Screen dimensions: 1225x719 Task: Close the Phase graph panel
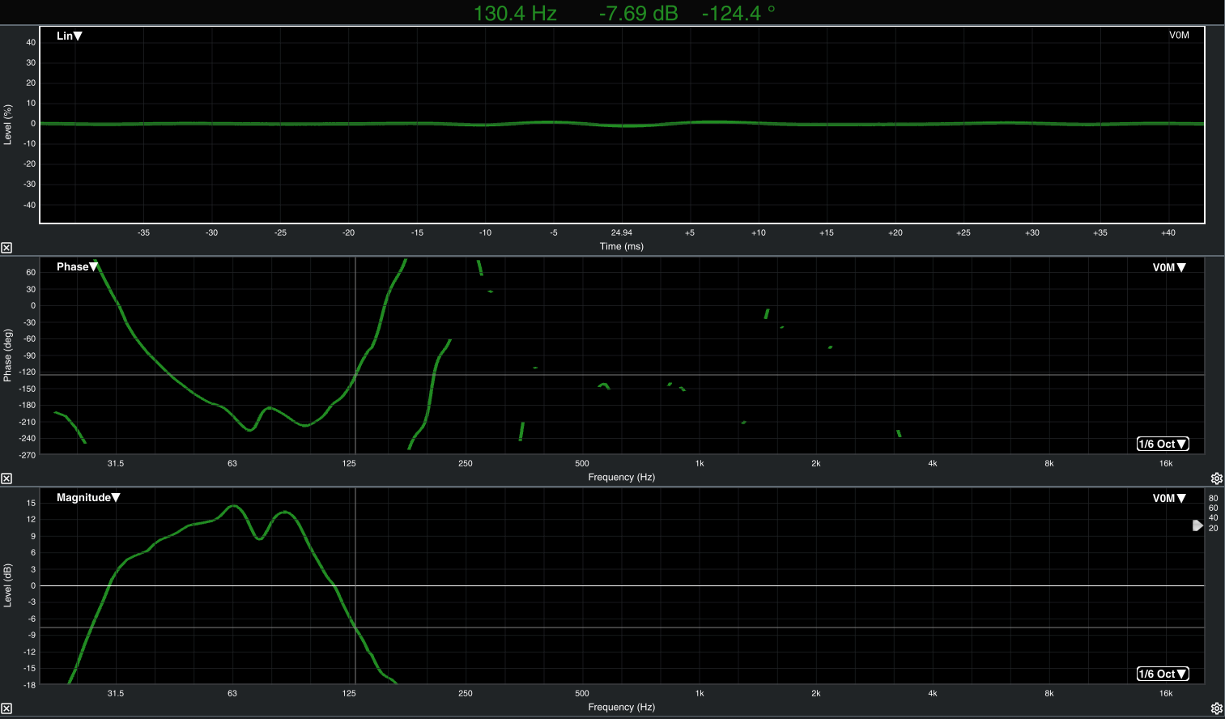pyautogui.click(x=6, y=479)
